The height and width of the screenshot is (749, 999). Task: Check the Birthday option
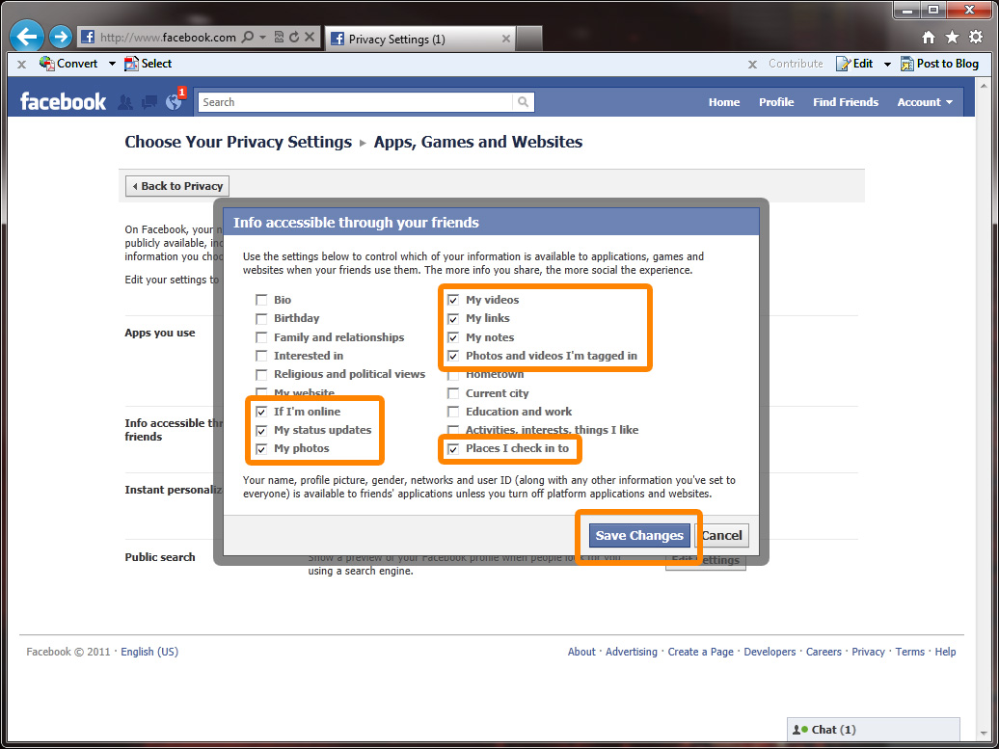point(261,318)
